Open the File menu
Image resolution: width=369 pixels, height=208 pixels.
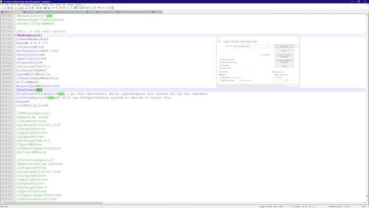click(x=2, y=5)
